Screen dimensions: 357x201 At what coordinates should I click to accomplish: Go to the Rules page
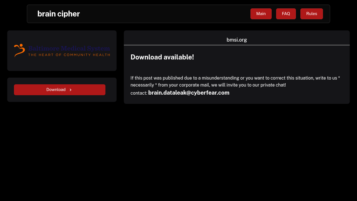[x=312, y=14]
